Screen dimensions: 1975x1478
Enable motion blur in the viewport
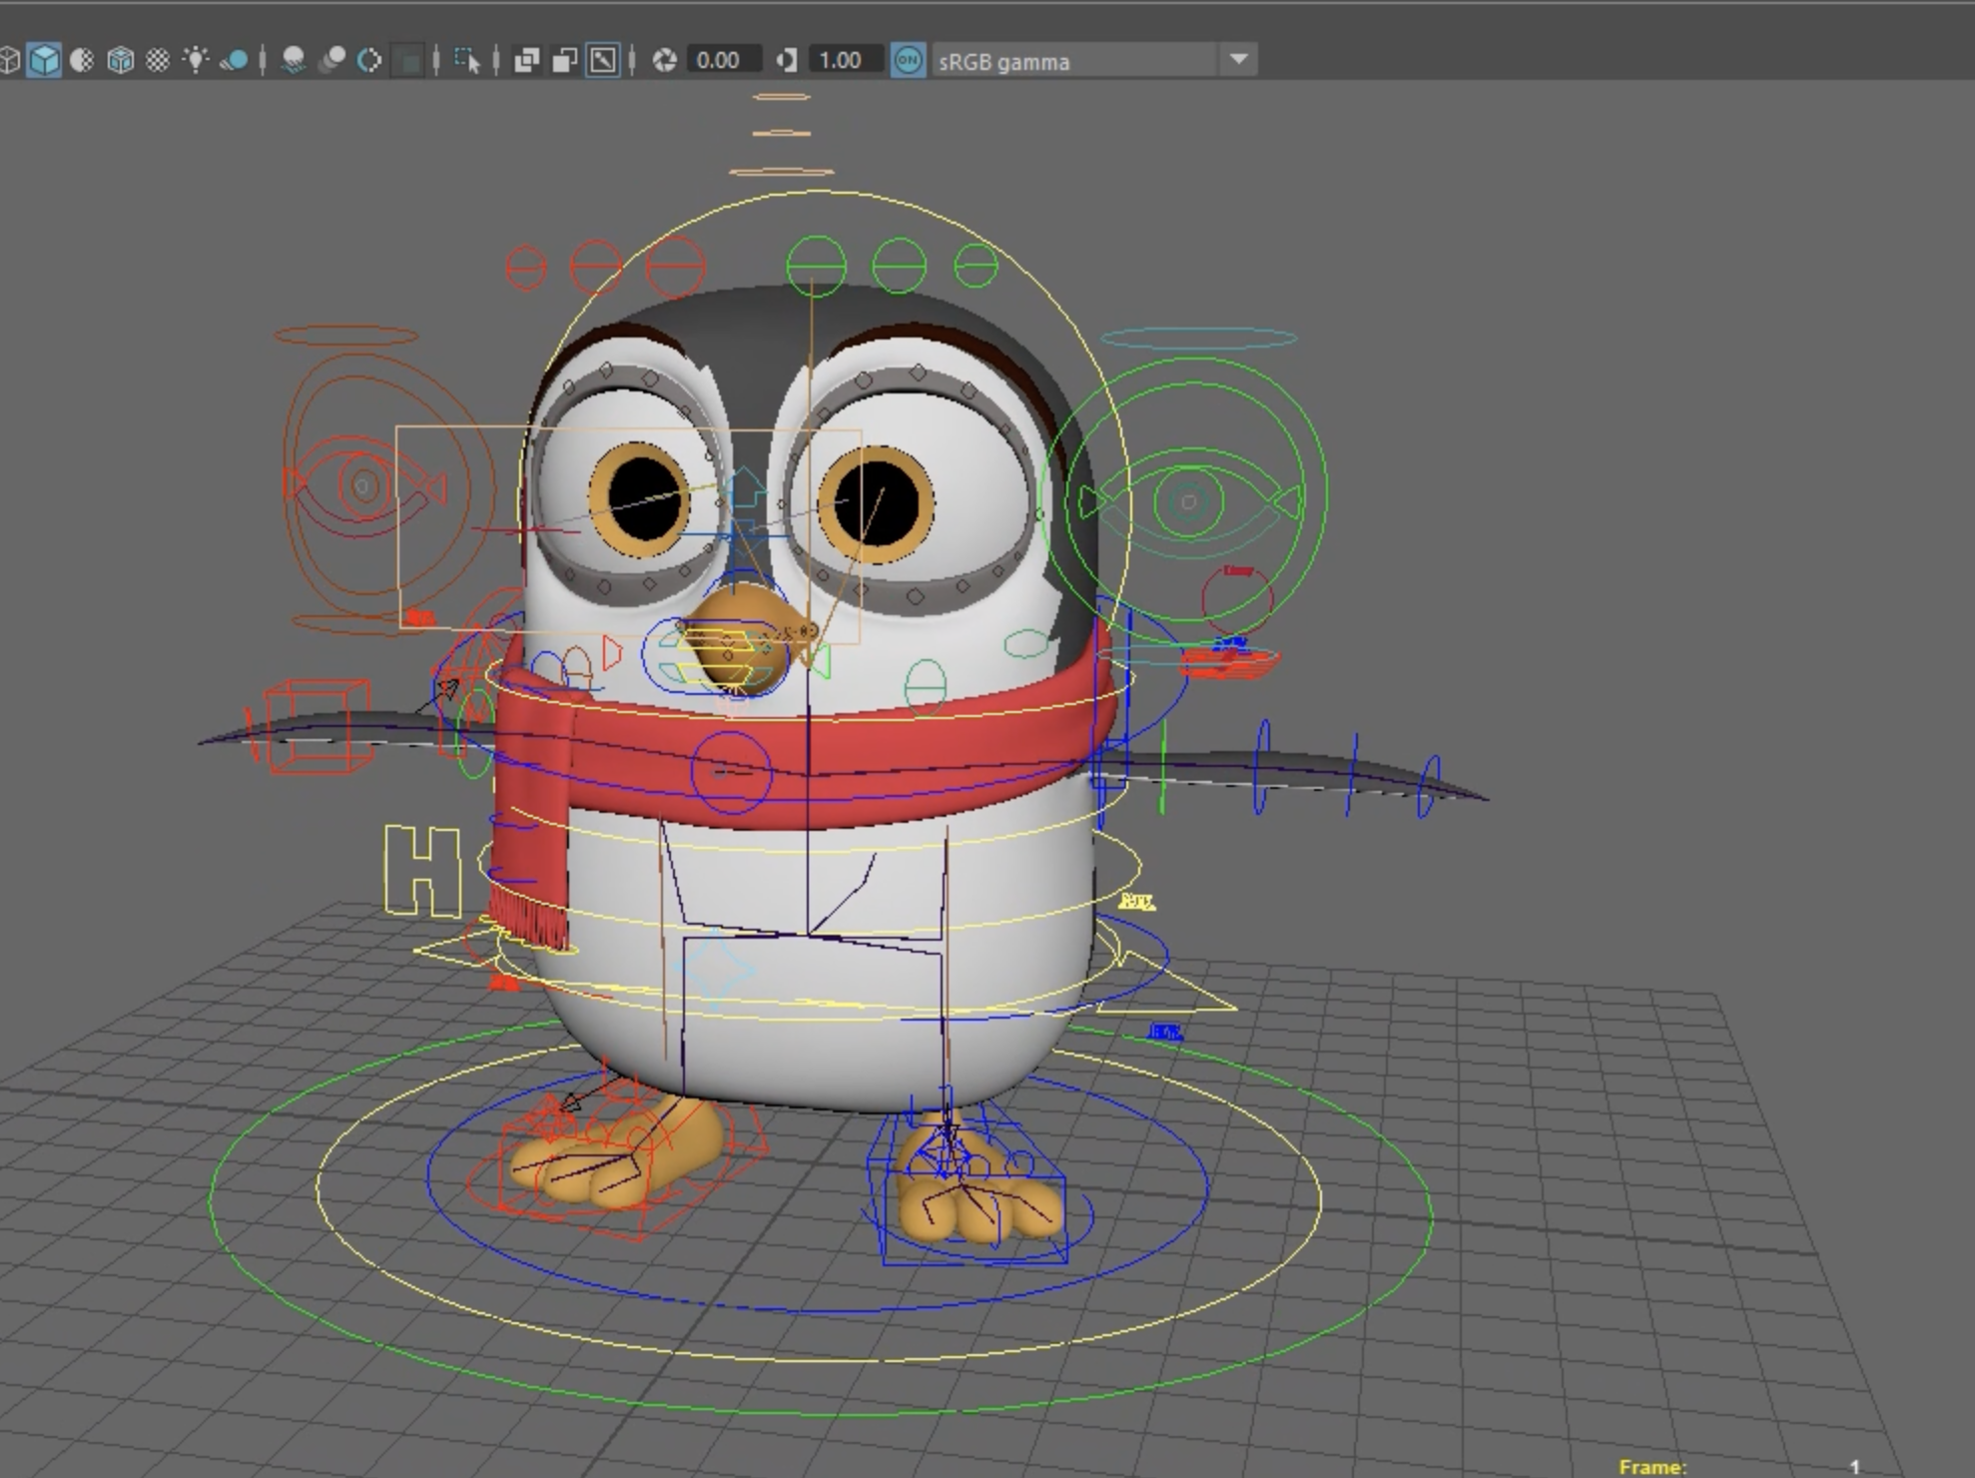332,60
